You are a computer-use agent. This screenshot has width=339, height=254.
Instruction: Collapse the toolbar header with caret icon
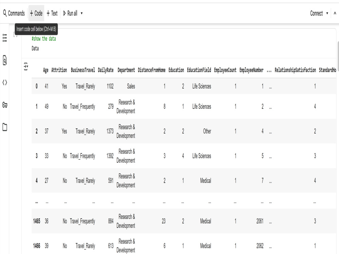(x=335, y=14)
